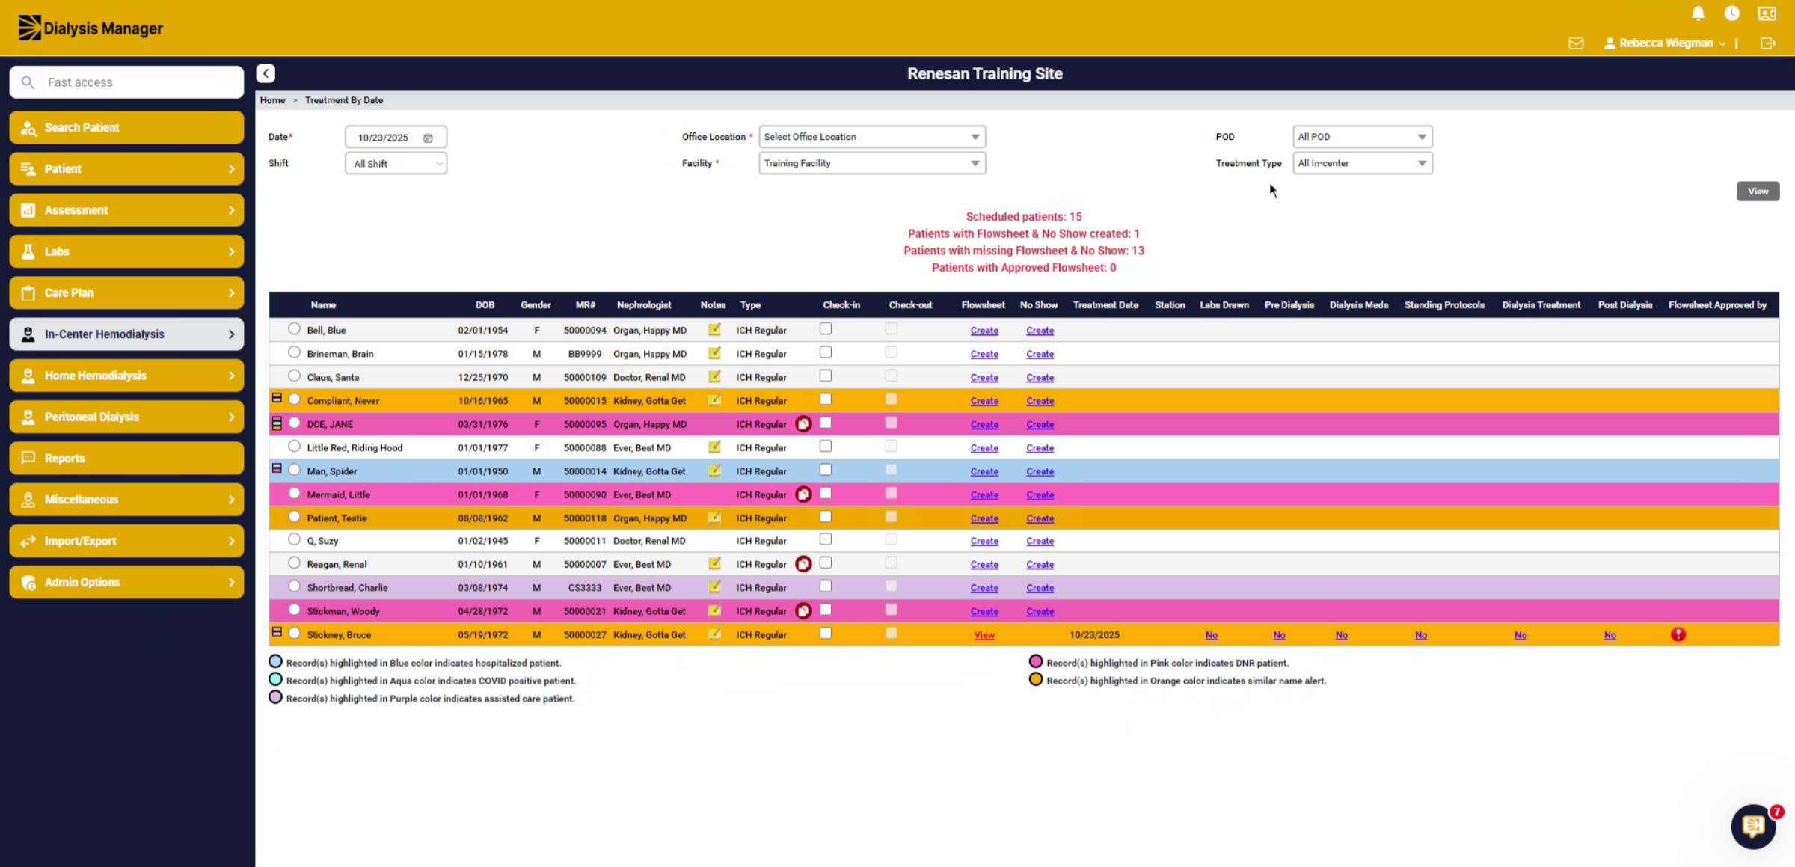Open the mail envelope icon

point(1576,43)
